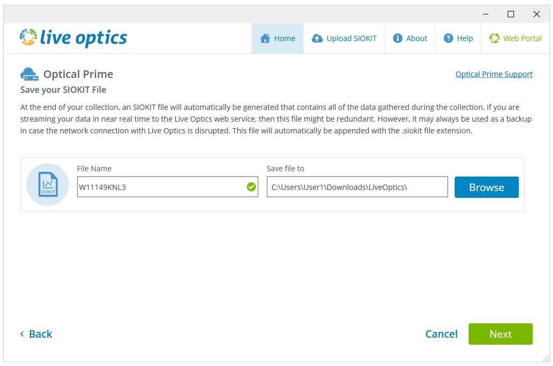This screenshot has height=366, width=553.
Task: Click the Live Optics logo
Action: [73, 38]
